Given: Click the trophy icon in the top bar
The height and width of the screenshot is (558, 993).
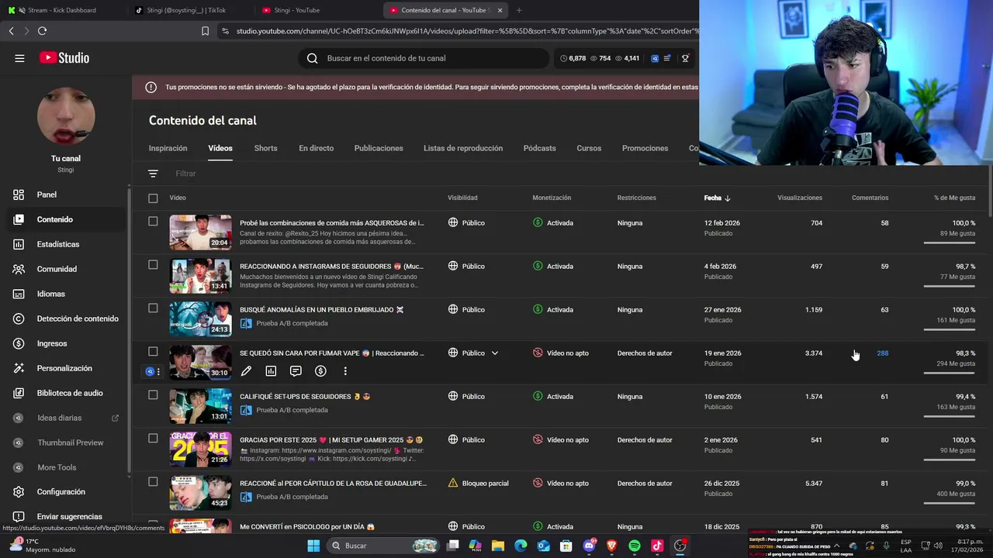Looking at the screenshot, I should tap(685, 58).
